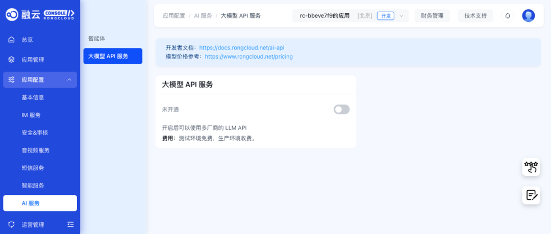Click the floating rating hand icon
This screenshot has height=234, width=551.
(x=531, y=167)
